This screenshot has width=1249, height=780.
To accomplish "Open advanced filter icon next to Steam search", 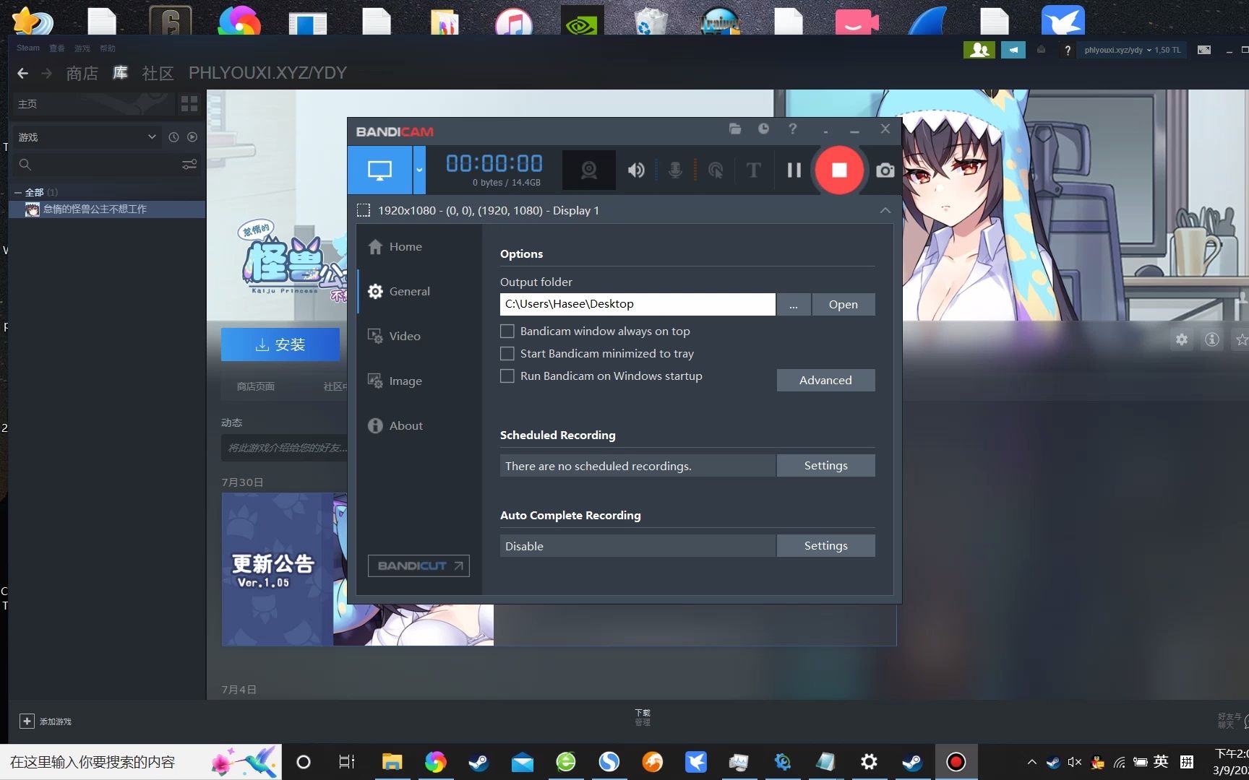I will pos(189,165).
